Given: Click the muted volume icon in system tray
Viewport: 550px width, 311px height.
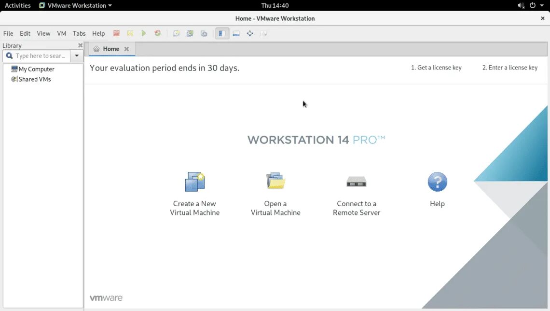Looking at the screenshot, I should (521, 5).
